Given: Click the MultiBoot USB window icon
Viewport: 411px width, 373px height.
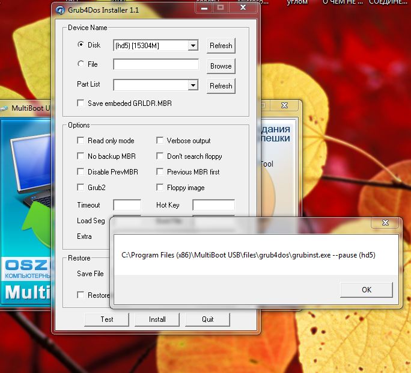Looking at the screenshot, I should coord(5,108).
